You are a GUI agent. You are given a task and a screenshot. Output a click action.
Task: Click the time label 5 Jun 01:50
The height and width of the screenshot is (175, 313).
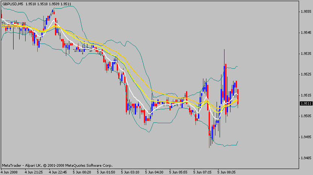point(106,172)
